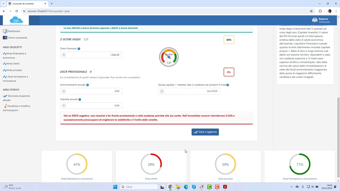Click the 29% Area clienti progress ring

[x=151, y=164]
